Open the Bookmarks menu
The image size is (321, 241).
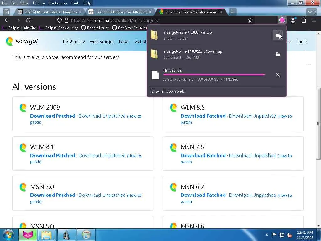tap(58, 3)
